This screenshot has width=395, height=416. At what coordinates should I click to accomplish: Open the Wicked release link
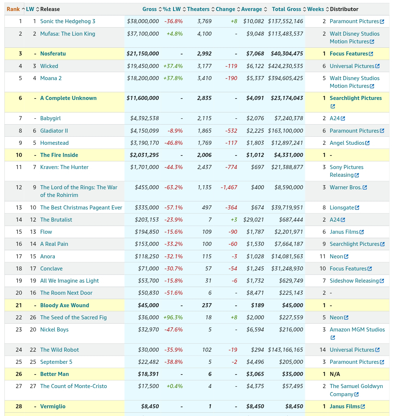[49, 66]
